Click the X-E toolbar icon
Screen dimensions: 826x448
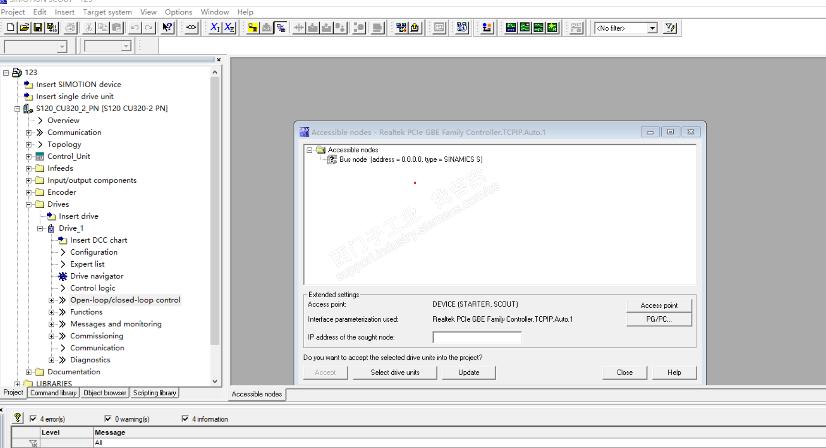click(229, 28)
